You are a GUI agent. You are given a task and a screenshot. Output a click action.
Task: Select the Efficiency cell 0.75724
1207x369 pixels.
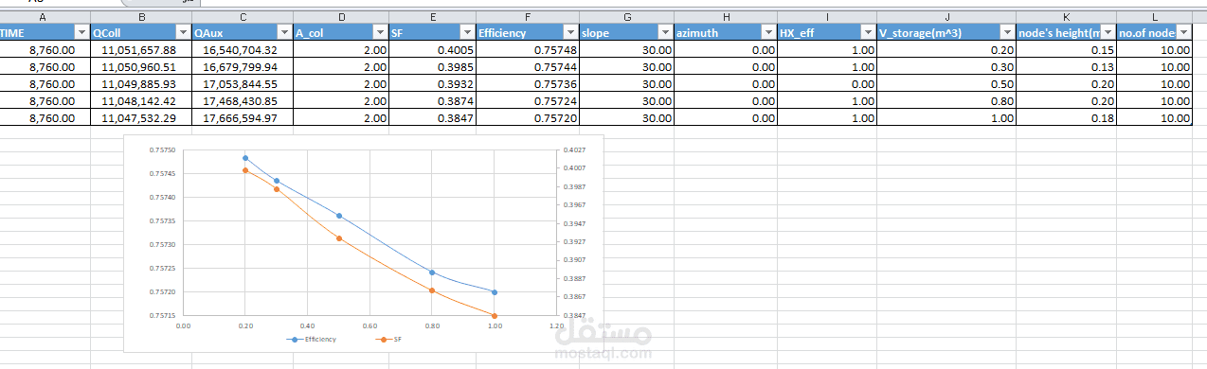[527, 100]
